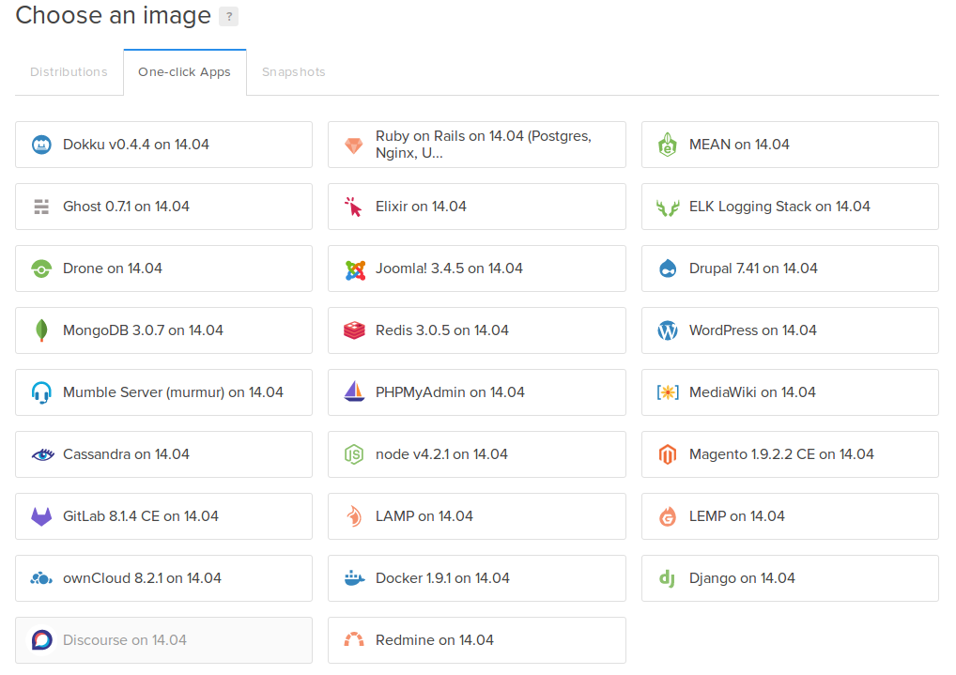Open help question mark beside Choose an image
This screenshot has height=675, width=956.
coord(228,17)
